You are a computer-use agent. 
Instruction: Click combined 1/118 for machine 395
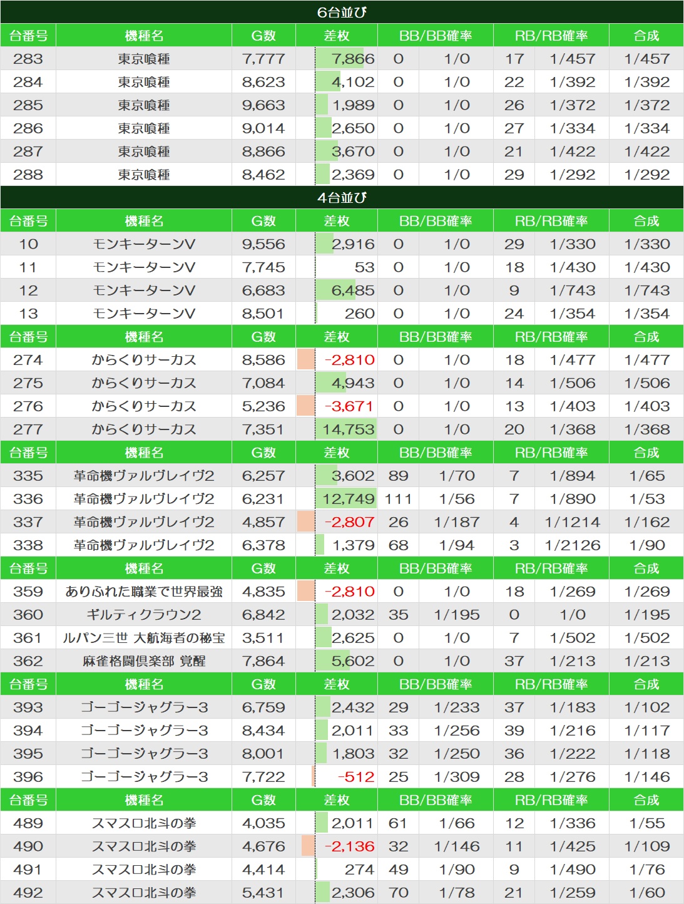coord(647,754)
